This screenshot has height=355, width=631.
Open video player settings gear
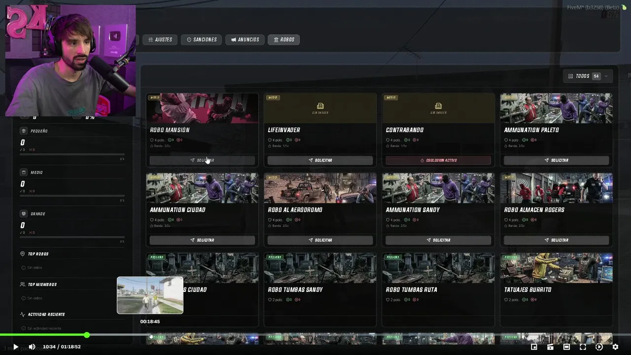coord(615,347)
